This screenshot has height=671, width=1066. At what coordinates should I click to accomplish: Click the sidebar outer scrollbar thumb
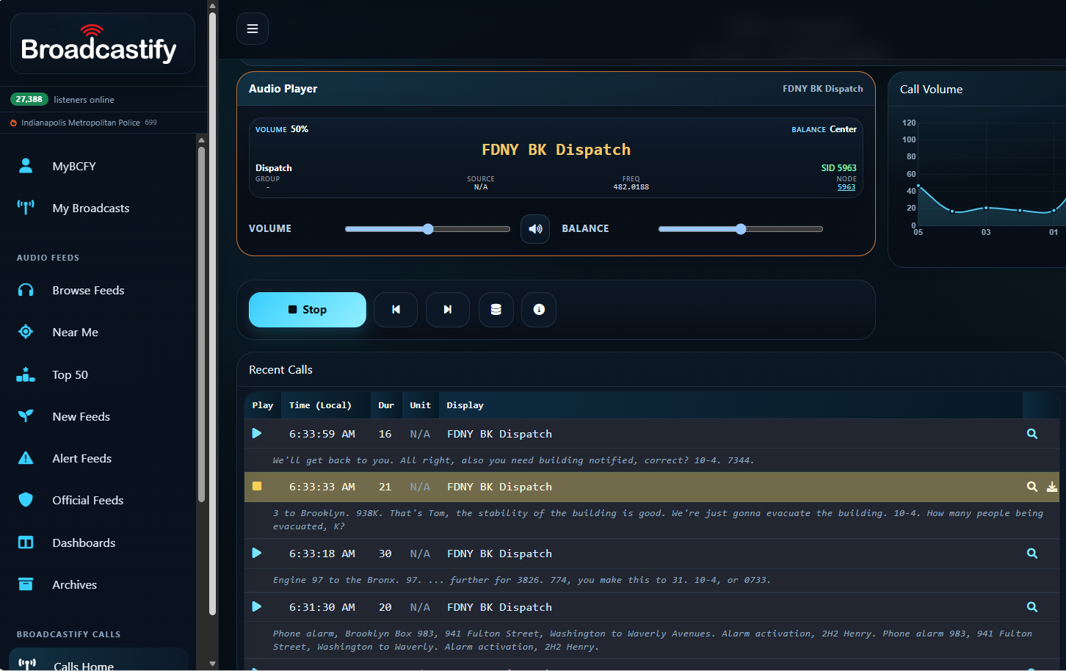[212, 312]
